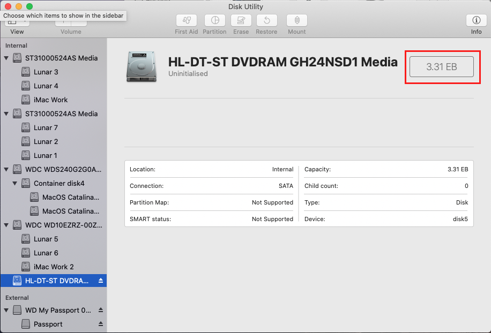Choose the Erase toolbar icon
This screenshot has width=491, height=333.
click(x=241, y=21)
